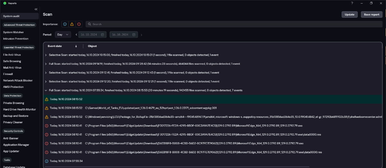
Task: Select Firewall in the sidebar
Action: 8,74
